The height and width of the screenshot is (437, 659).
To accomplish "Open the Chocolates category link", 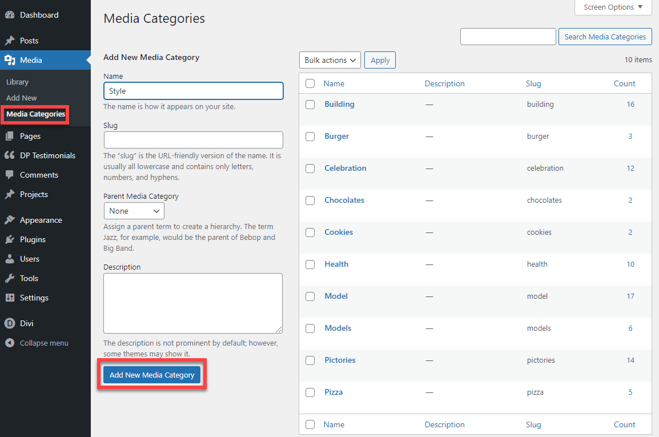I will [x=344, y=200].
